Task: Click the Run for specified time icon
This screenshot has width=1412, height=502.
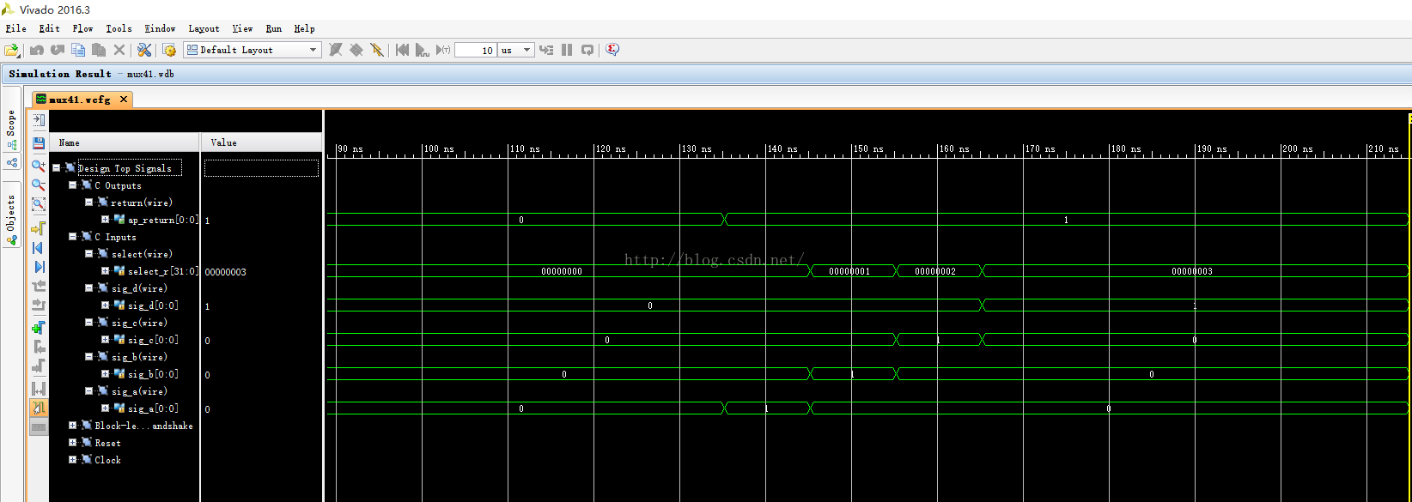Action: [x=443, y=50]
